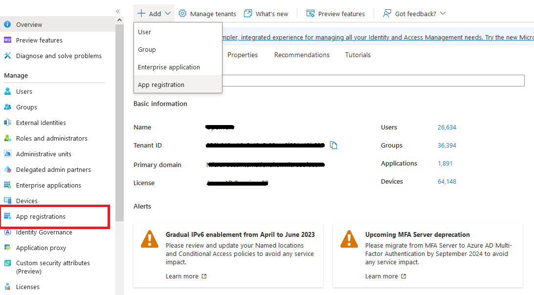Click the Basic information heading
534x295 pixels.
point(160,104)
